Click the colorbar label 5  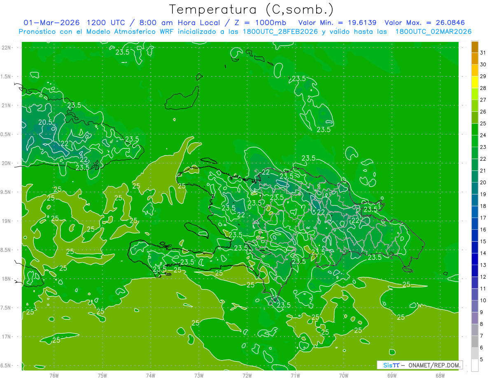point(482,359)
